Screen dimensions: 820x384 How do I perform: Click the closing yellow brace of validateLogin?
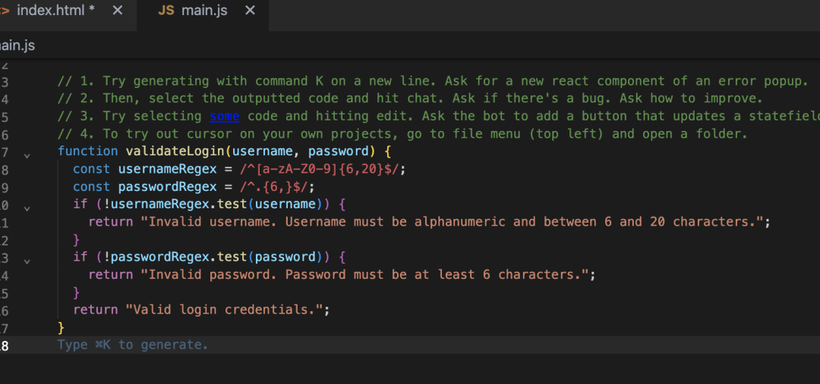61,328
